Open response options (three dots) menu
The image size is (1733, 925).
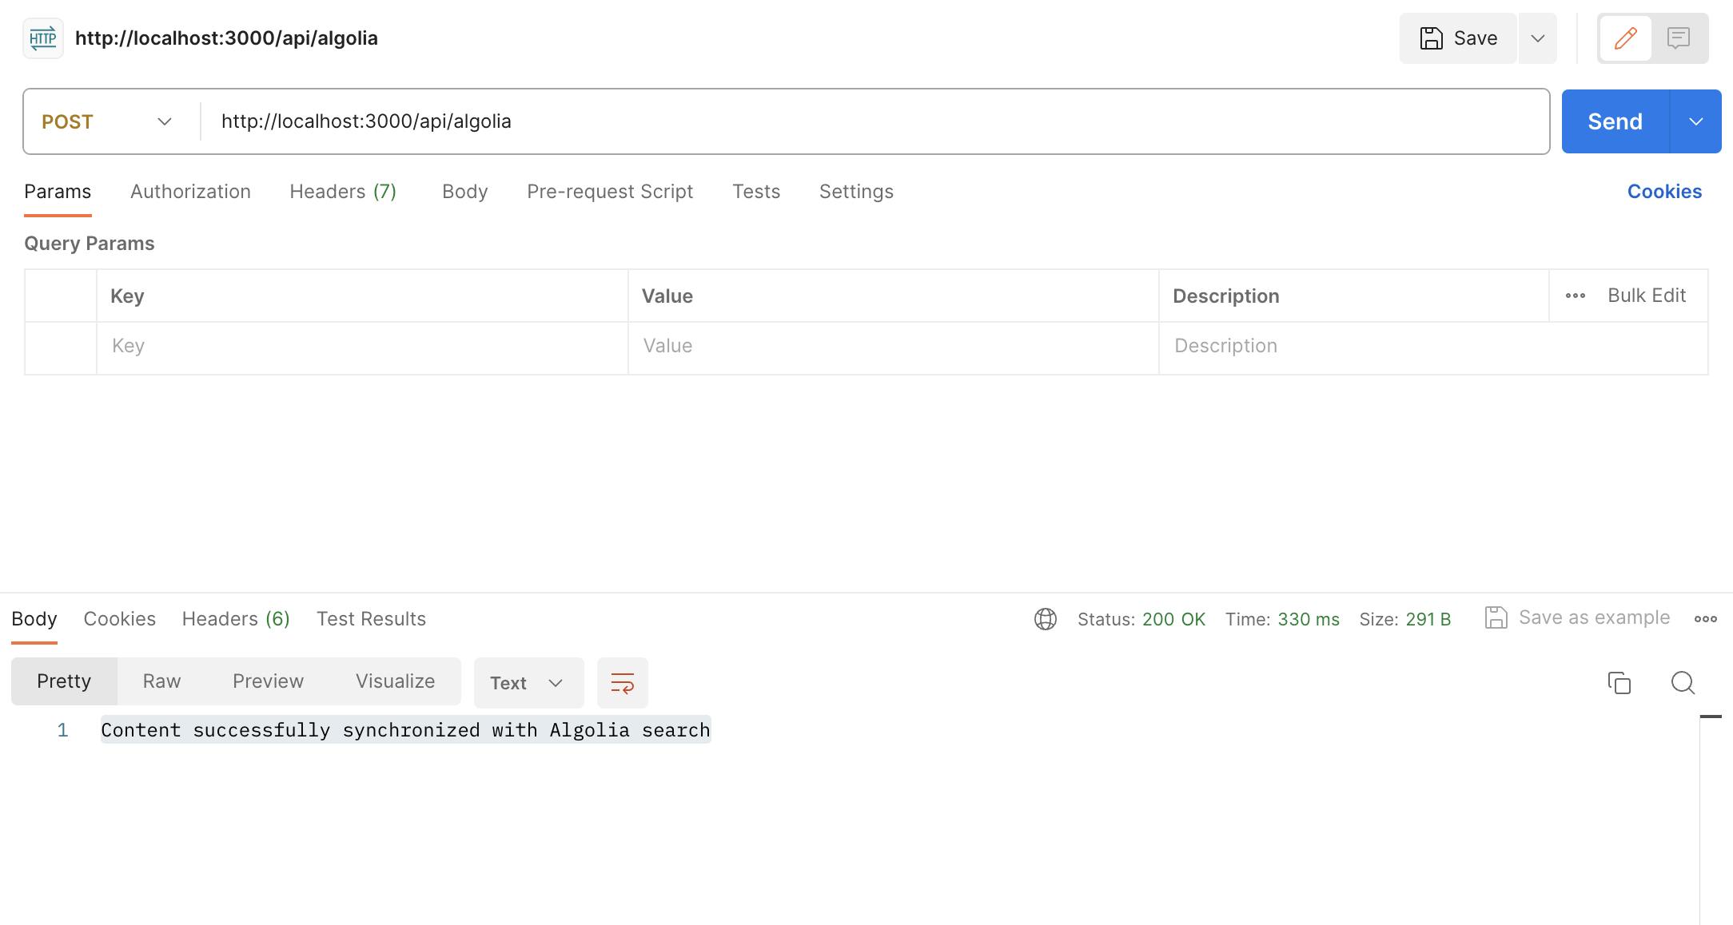[1705, 619]
